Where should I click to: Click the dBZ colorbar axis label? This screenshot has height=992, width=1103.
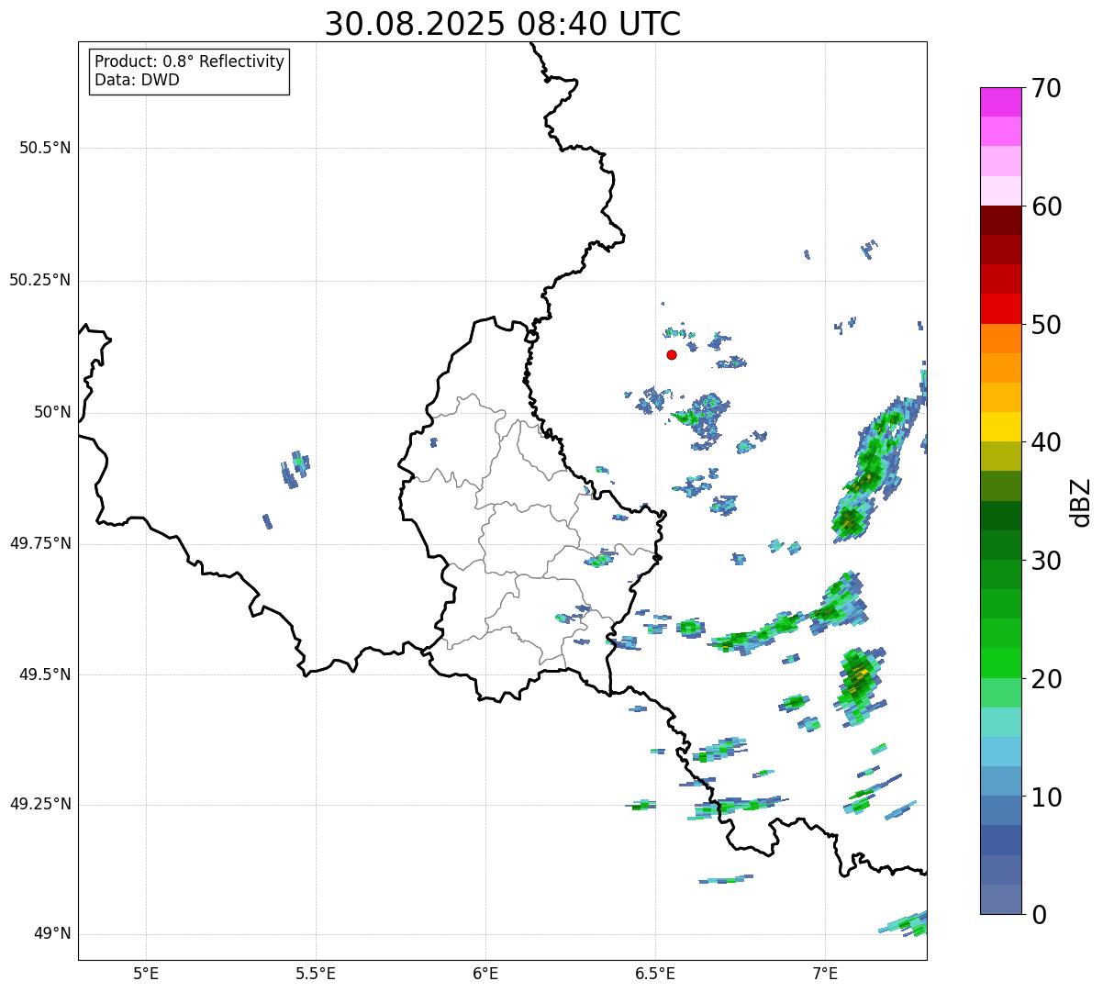click(1081, 501)
